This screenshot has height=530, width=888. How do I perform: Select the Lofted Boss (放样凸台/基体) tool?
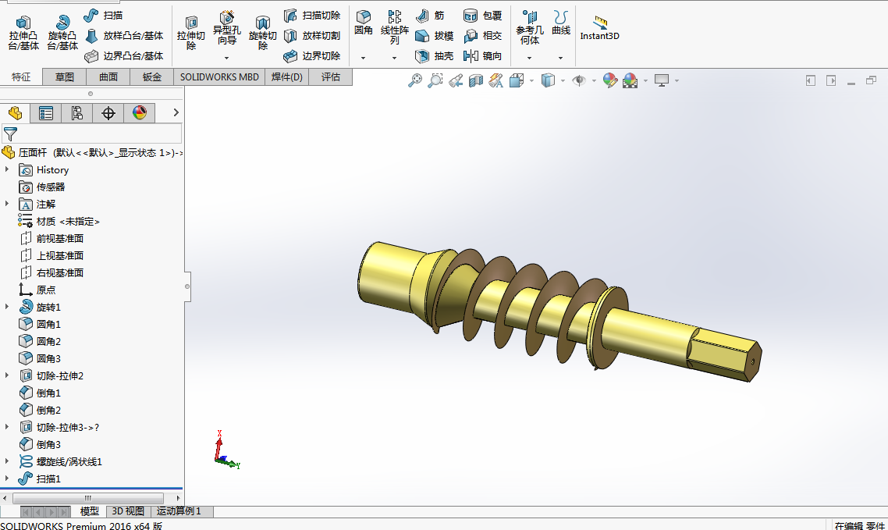point(124,36)
